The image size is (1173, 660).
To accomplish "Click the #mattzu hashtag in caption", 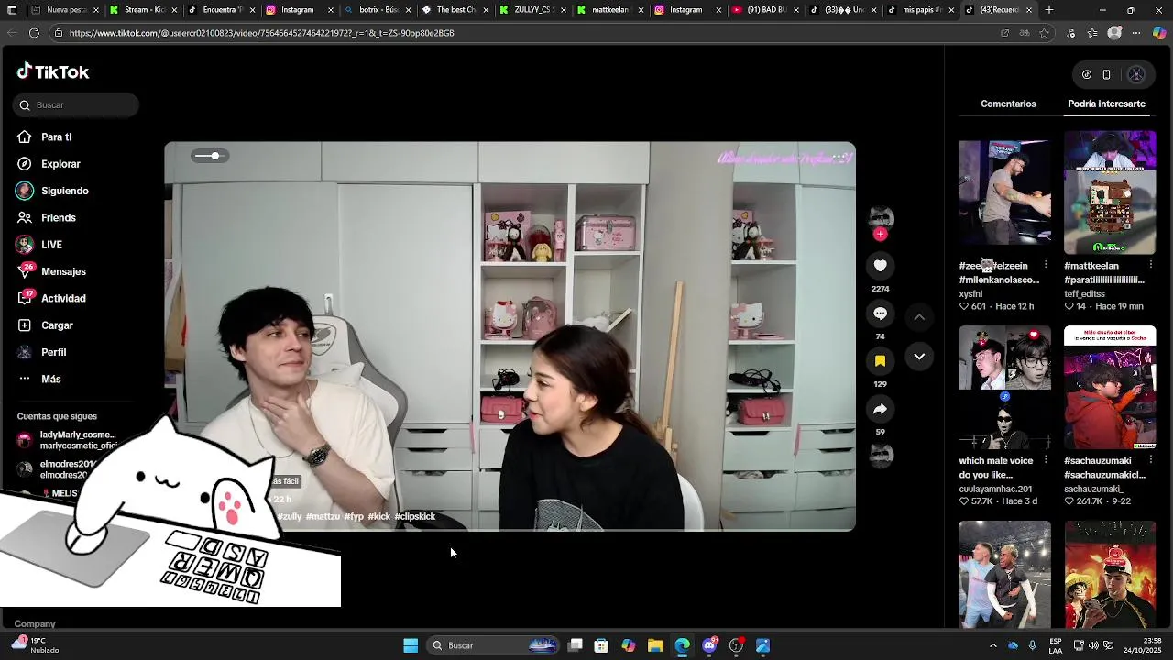I will tap(323, 517).
